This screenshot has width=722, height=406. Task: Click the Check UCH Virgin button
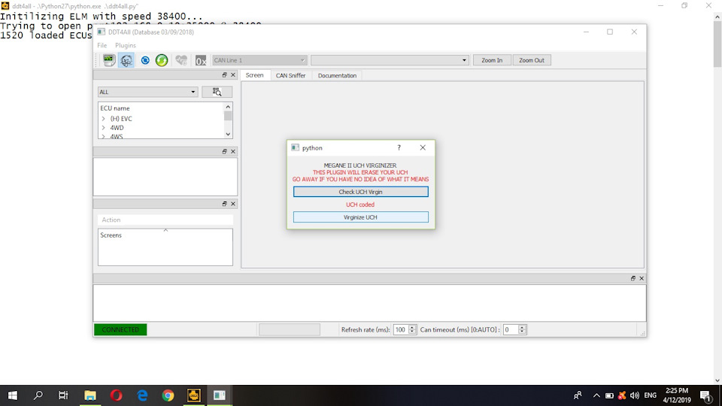[360, 192]
